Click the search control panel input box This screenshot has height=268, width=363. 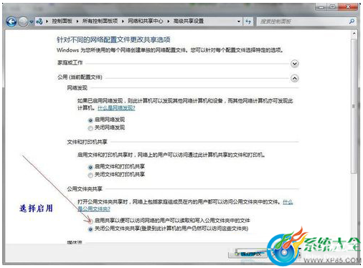tap(303, 21)
